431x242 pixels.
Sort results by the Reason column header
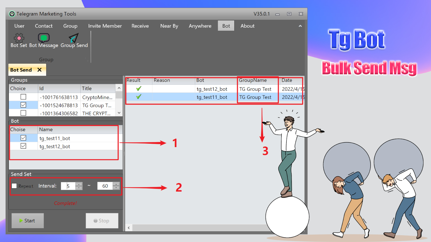coord(174,80)
